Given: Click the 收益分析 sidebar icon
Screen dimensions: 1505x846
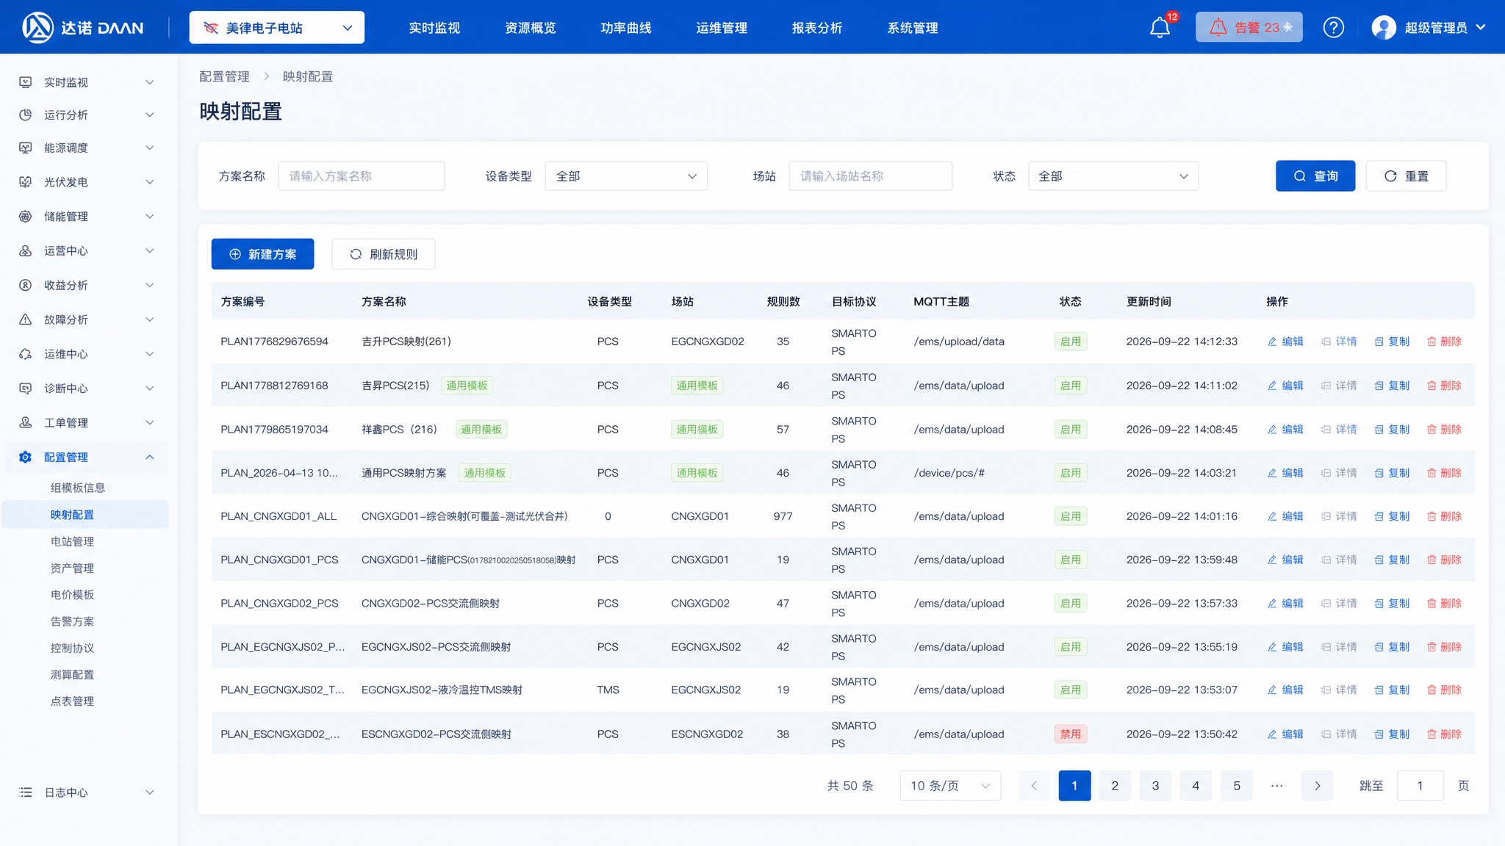Looking at the screenshot, I should [x=26, y=285].
